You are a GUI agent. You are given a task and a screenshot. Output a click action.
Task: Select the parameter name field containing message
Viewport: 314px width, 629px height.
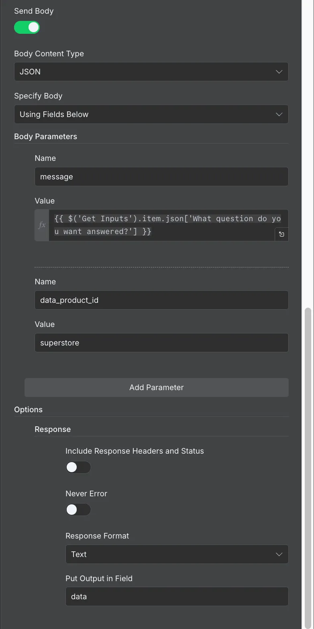(x=161, y=177)
